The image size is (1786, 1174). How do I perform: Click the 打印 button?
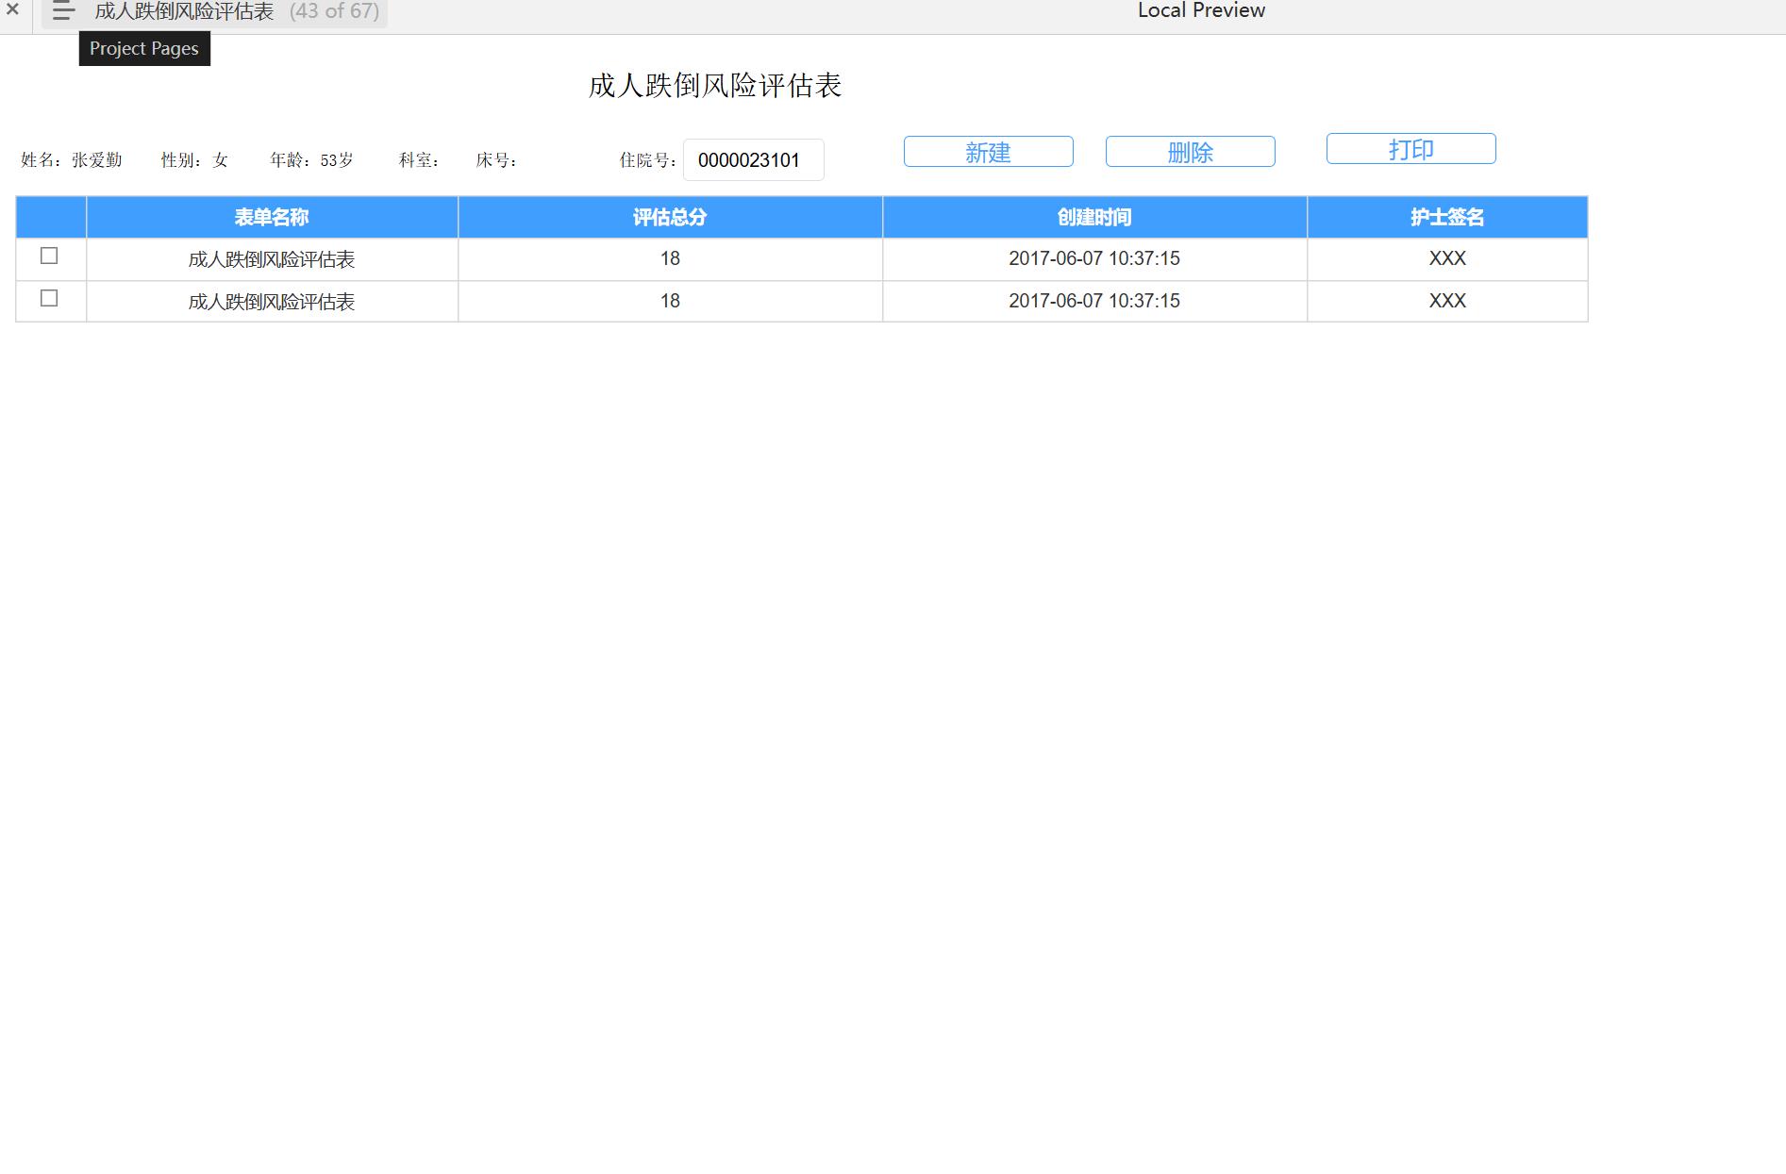tap(1410, 149)
